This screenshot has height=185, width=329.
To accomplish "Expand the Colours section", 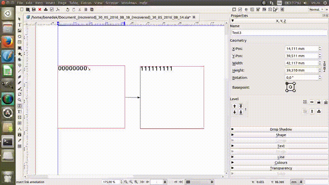I will 280,162.
